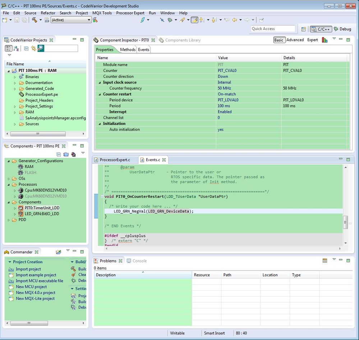Image resolution: width=359 pixels, height=340 pixels.
Task: Switch to the C/C++ perspective
Action: pos(321,29)
